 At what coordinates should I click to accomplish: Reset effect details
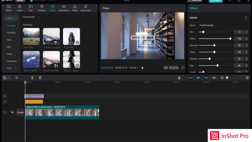246,18
